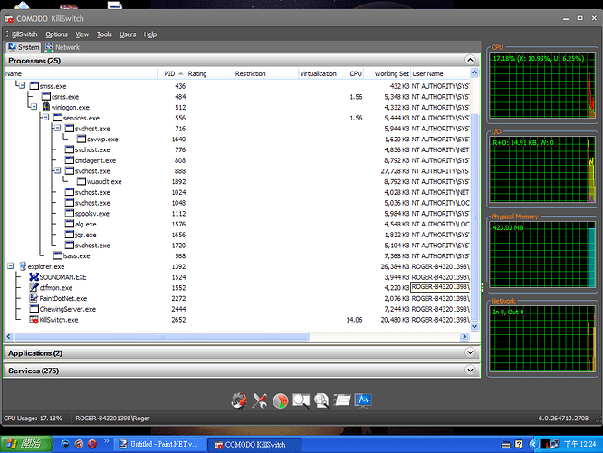
Task: Click the taskbar clock
Action: [580, 444]
